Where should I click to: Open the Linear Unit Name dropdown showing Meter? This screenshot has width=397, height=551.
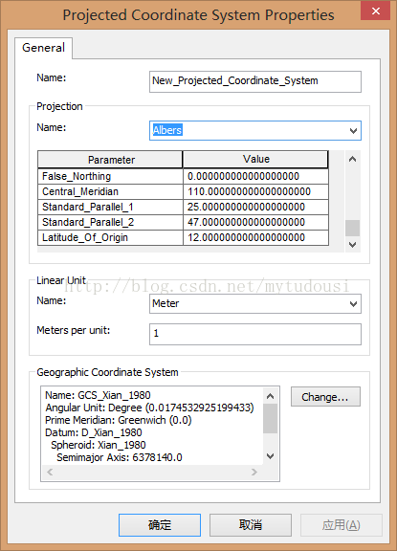pyautogui.click(x=255, y=303)
